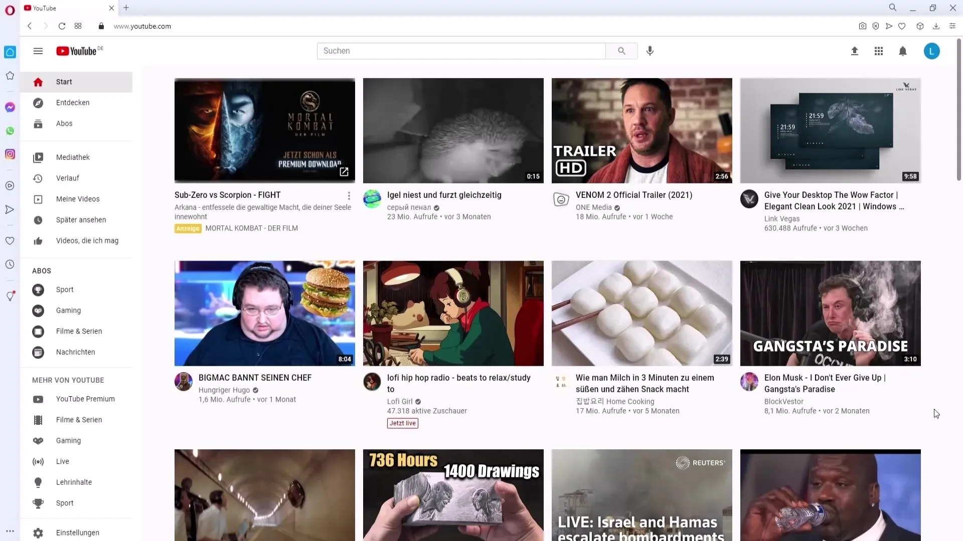
Task: Open Mortal Kombat ad thumbnail
Action: pyautogui.click(x=265, y=131)
